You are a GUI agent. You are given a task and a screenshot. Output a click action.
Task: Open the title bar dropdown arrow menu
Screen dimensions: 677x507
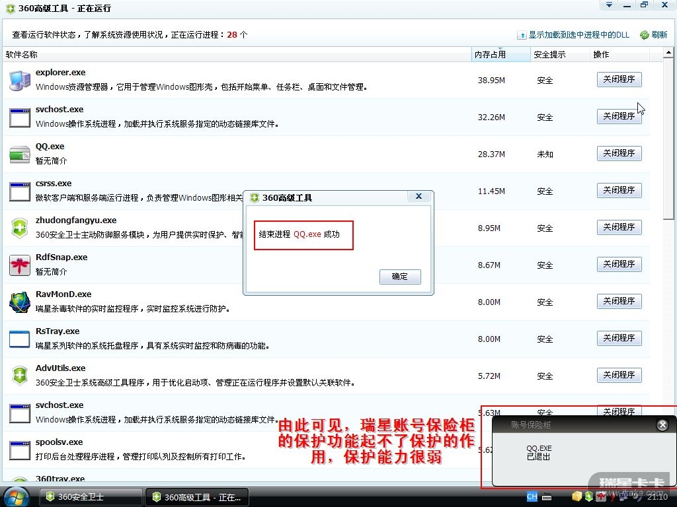609,5
